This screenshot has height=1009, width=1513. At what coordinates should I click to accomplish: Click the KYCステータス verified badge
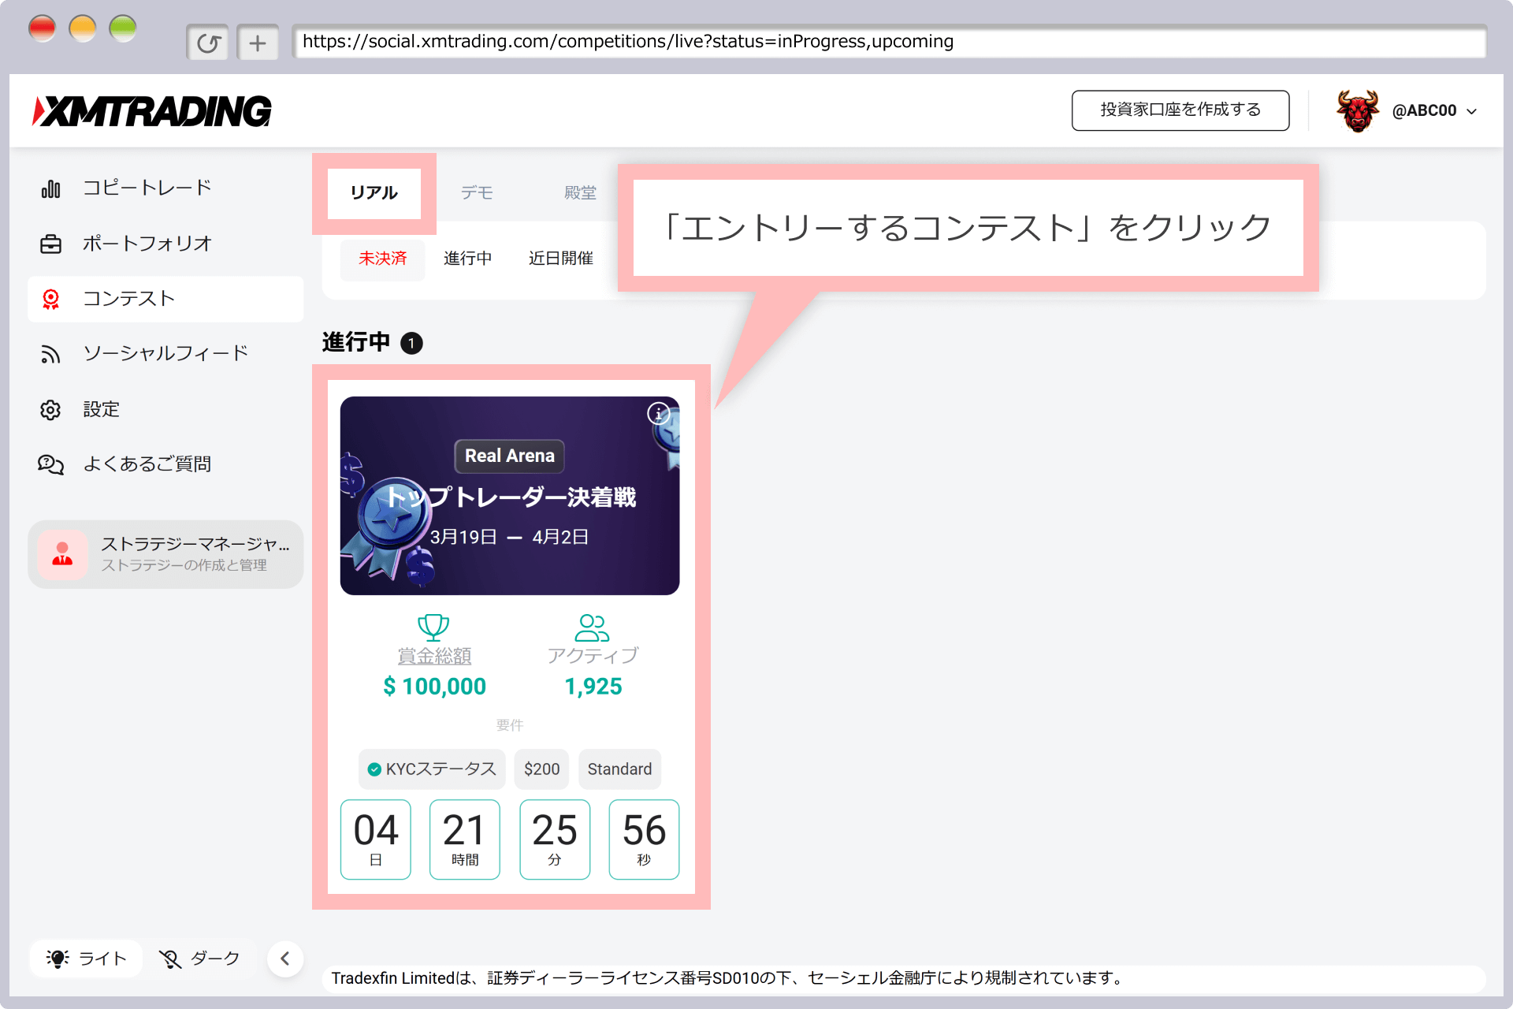(x=431, y=769)
